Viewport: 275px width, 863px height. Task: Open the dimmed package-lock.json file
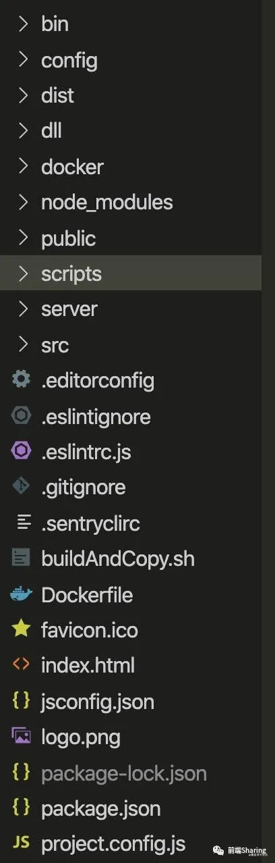[x=131, y=773]
